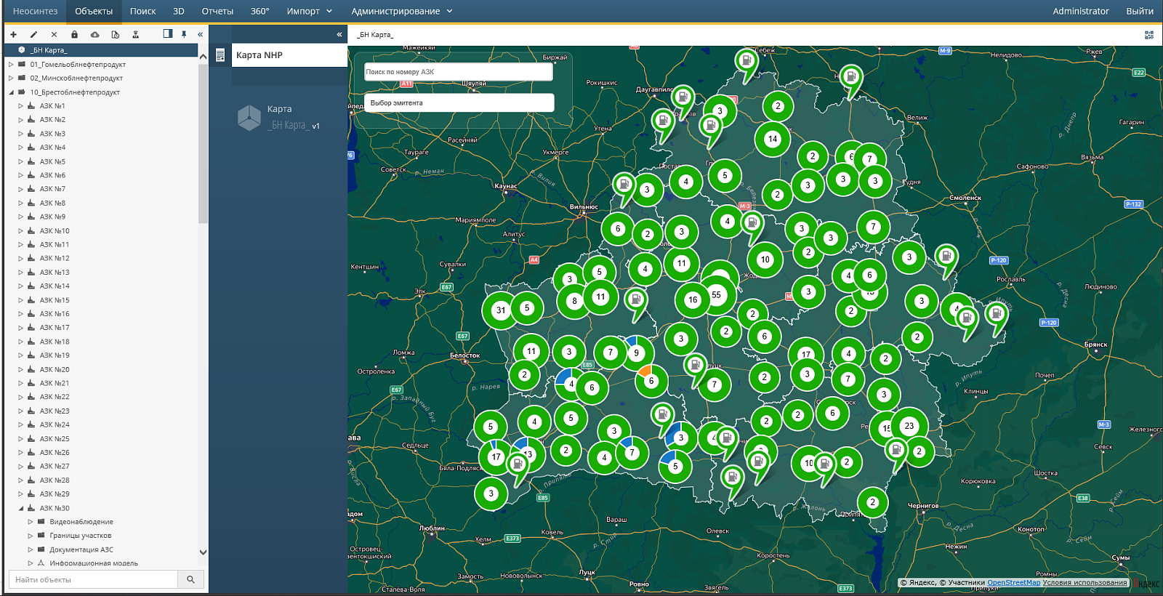Collapse the object tree panel with chevrons
The height and width of the screenshot is (596, 1163).
click(200, 34)
